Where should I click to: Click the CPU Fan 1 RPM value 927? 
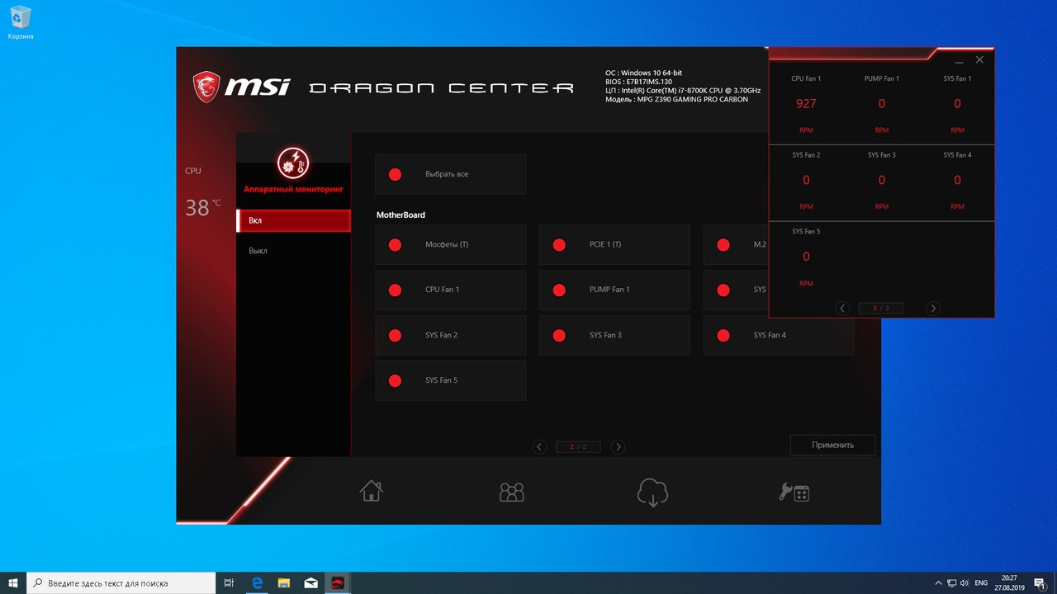tap(806, 103)
